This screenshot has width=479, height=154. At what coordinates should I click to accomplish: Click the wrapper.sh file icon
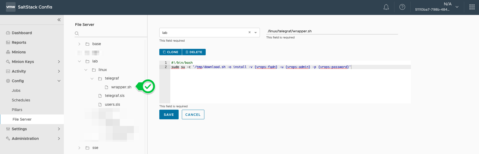coord(106,87)
